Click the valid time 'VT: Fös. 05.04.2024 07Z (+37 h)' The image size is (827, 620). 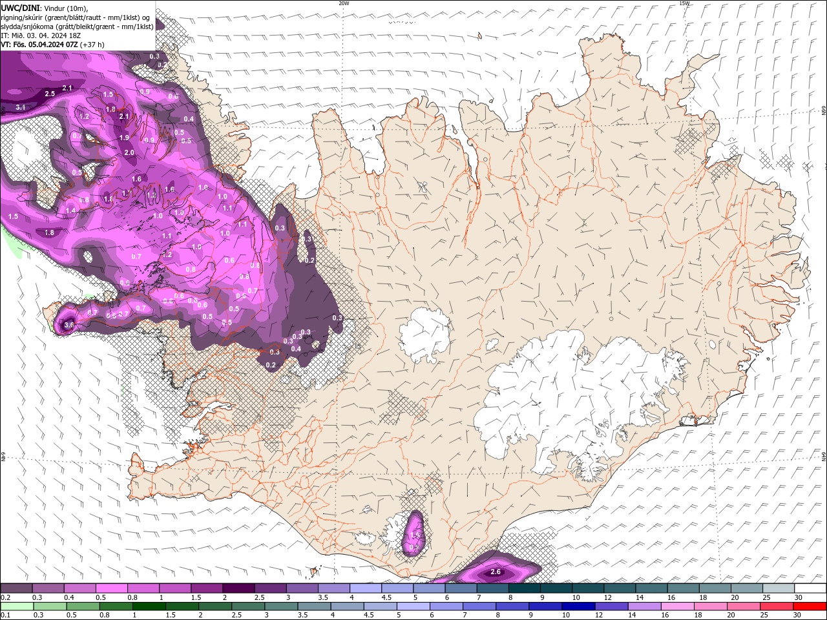tap(52, 44)
